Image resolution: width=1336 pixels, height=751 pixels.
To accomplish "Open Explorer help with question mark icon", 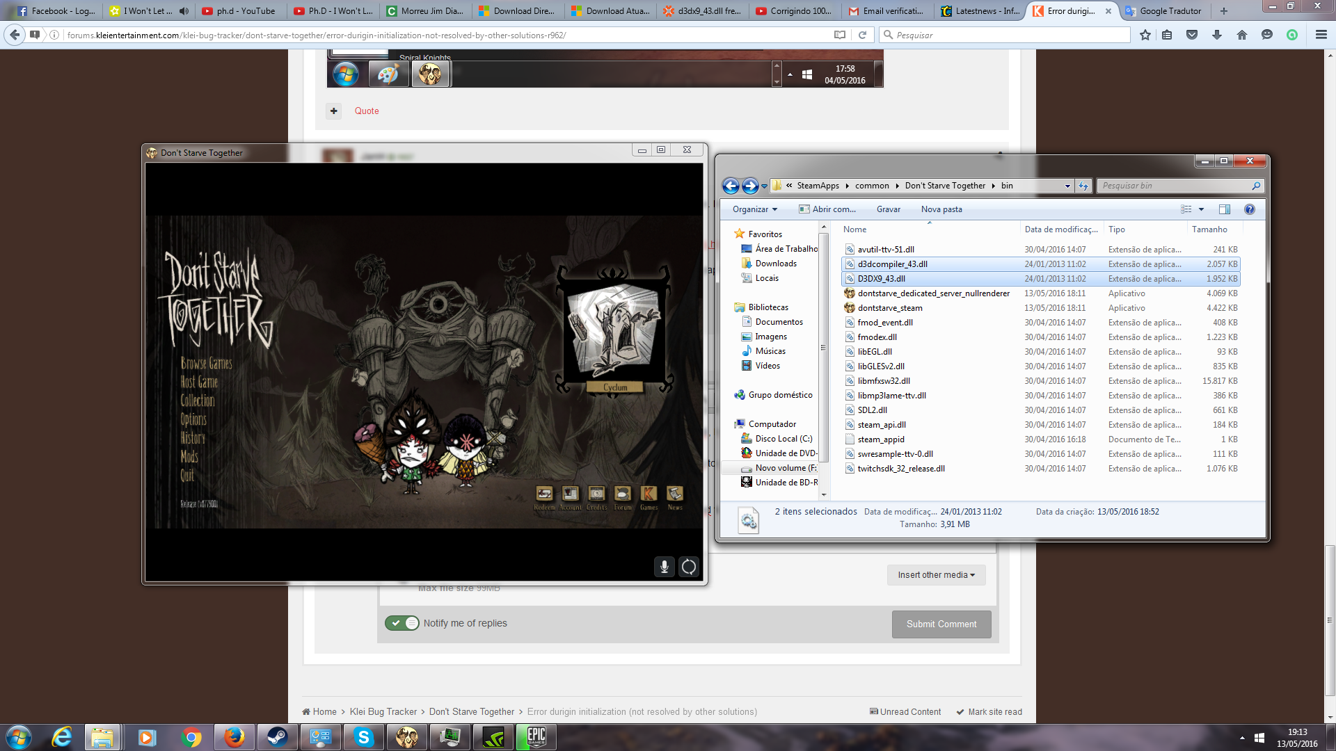I will coord(1250,209).
